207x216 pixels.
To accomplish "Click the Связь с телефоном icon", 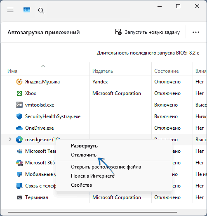I will (19, 186).
